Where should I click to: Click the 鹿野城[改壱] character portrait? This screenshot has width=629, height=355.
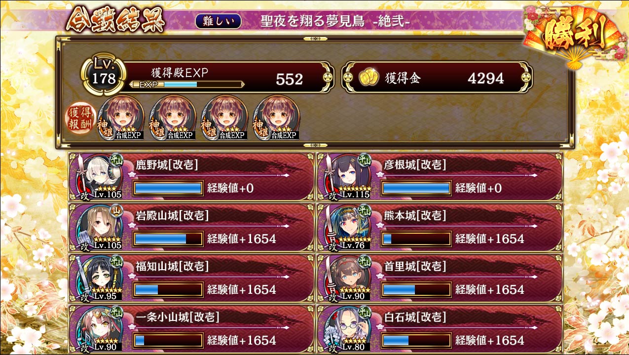(98, 177)
